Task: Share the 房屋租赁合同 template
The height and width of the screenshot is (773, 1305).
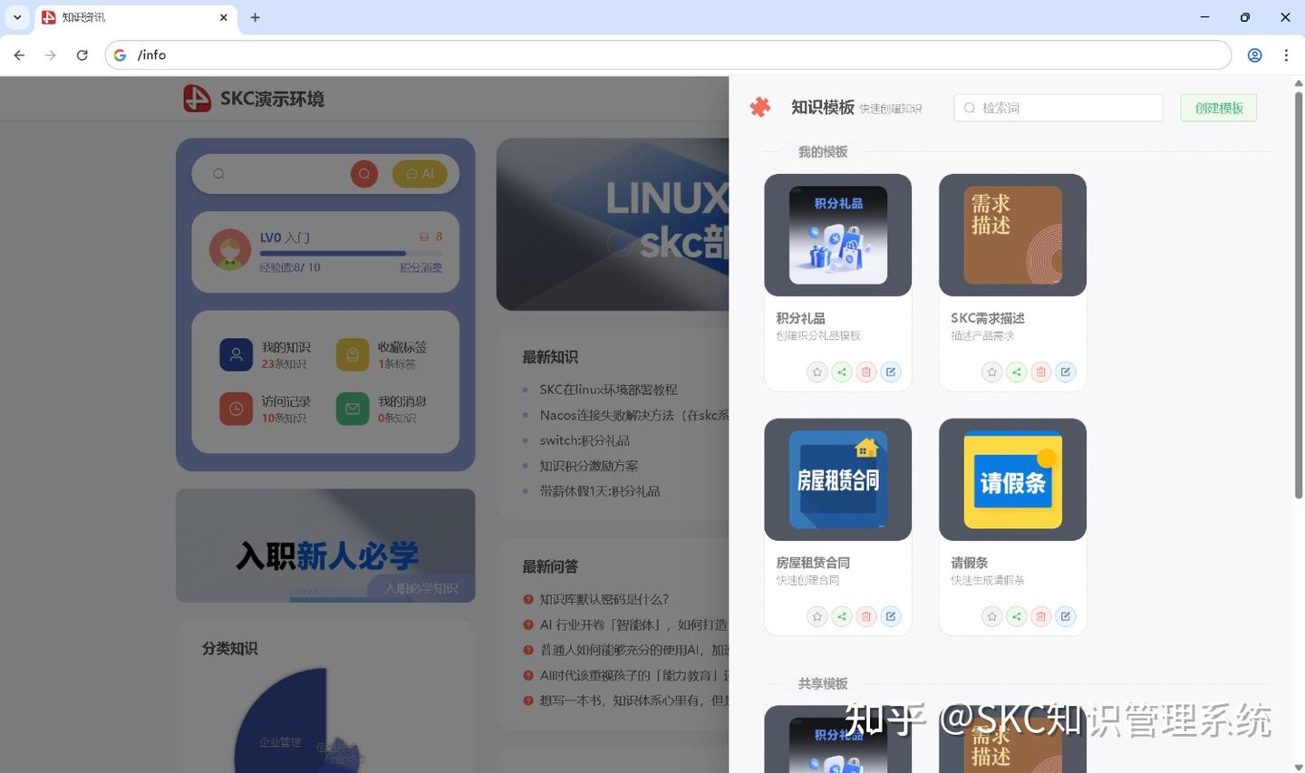Action: click(x=842, y=616)
